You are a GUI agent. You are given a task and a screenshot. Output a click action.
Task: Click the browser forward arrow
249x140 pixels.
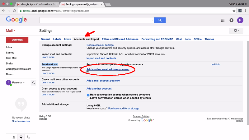(x=9, y=11)
